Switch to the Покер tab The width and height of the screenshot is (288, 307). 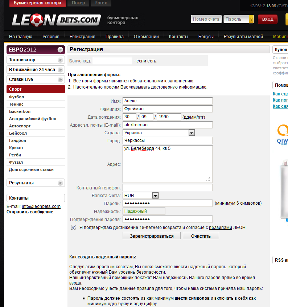point(78,3)
